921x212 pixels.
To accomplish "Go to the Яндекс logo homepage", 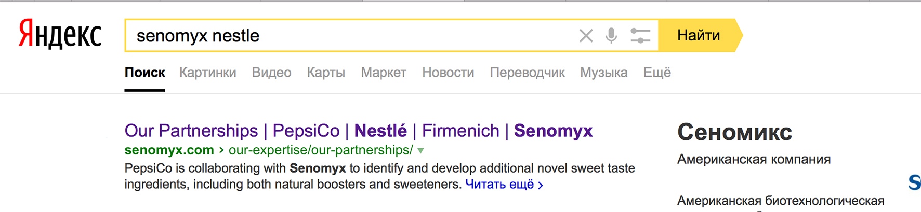I will (60, 34).
